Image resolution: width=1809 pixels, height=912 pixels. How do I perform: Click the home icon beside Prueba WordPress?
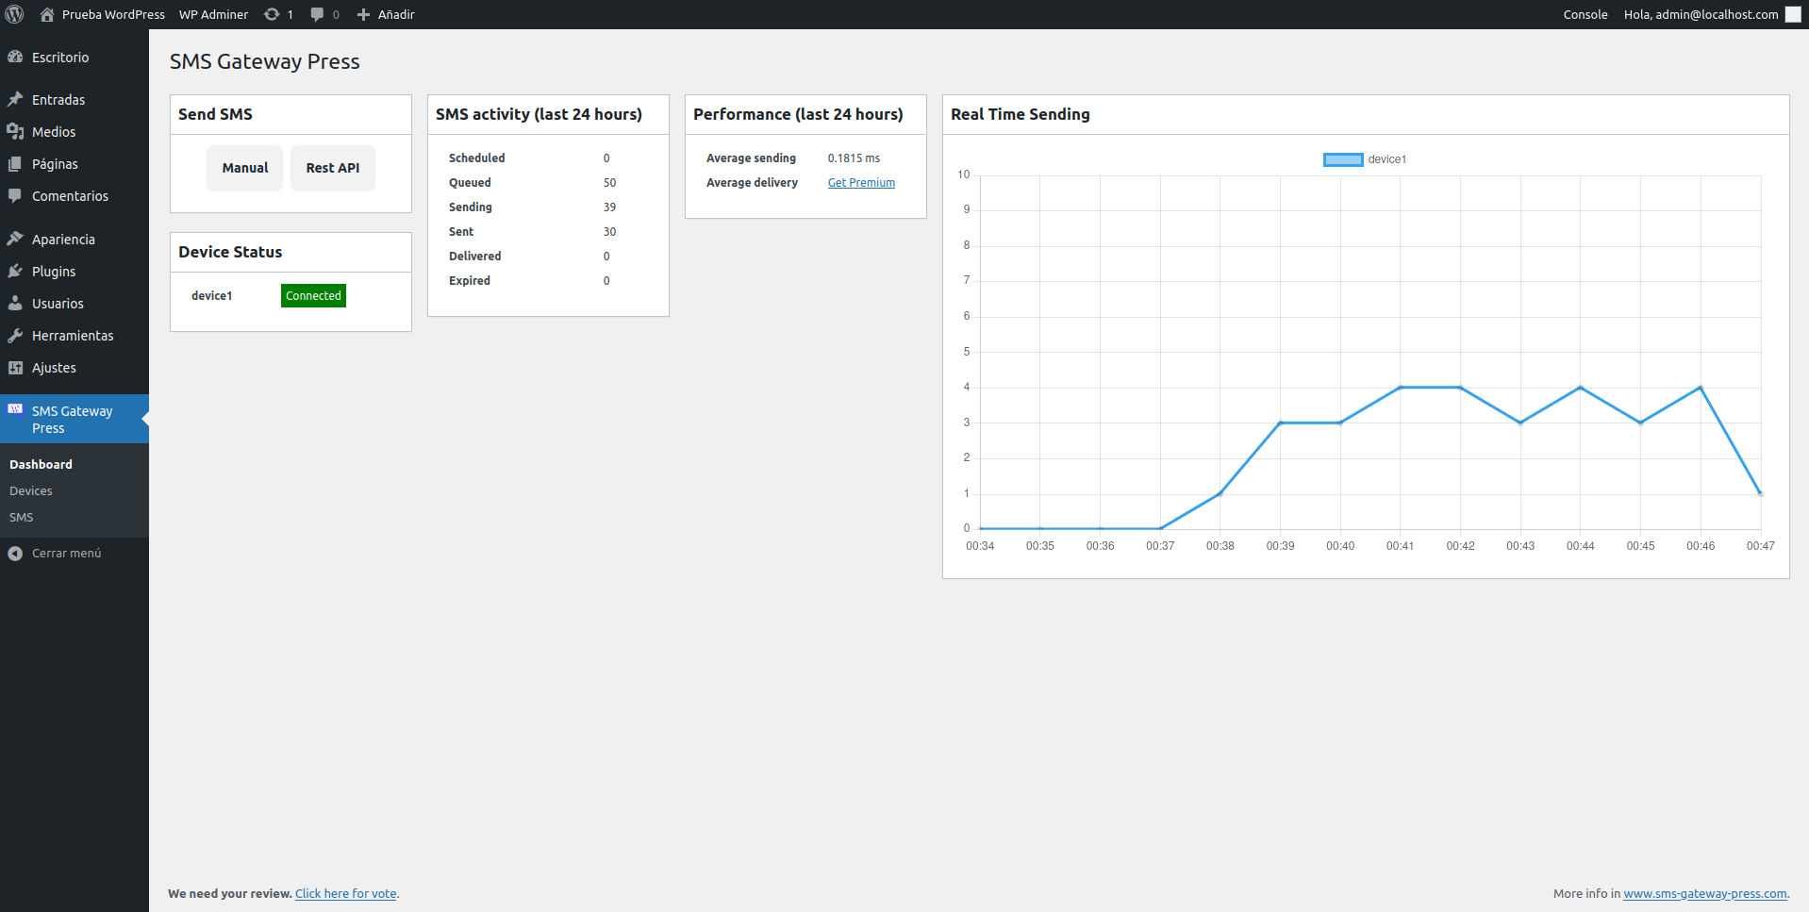click(47, 14)
